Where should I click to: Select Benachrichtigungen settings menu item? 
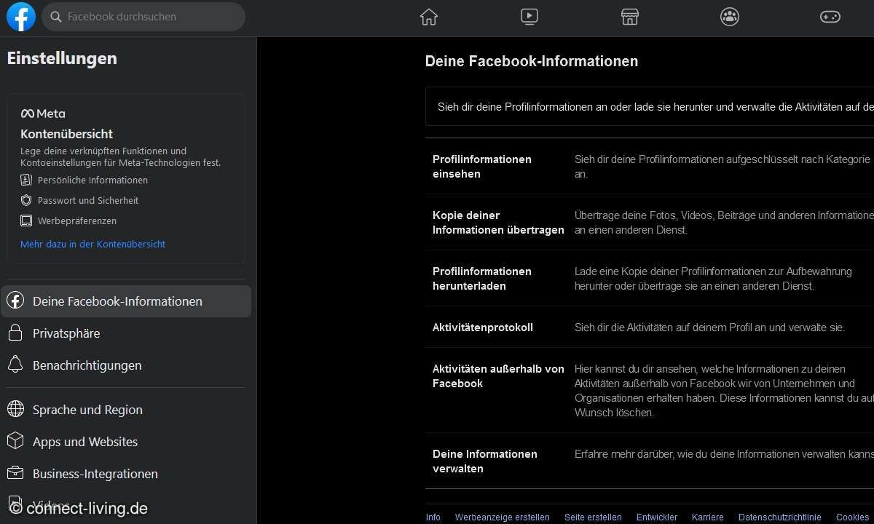[x=126, y=365]
